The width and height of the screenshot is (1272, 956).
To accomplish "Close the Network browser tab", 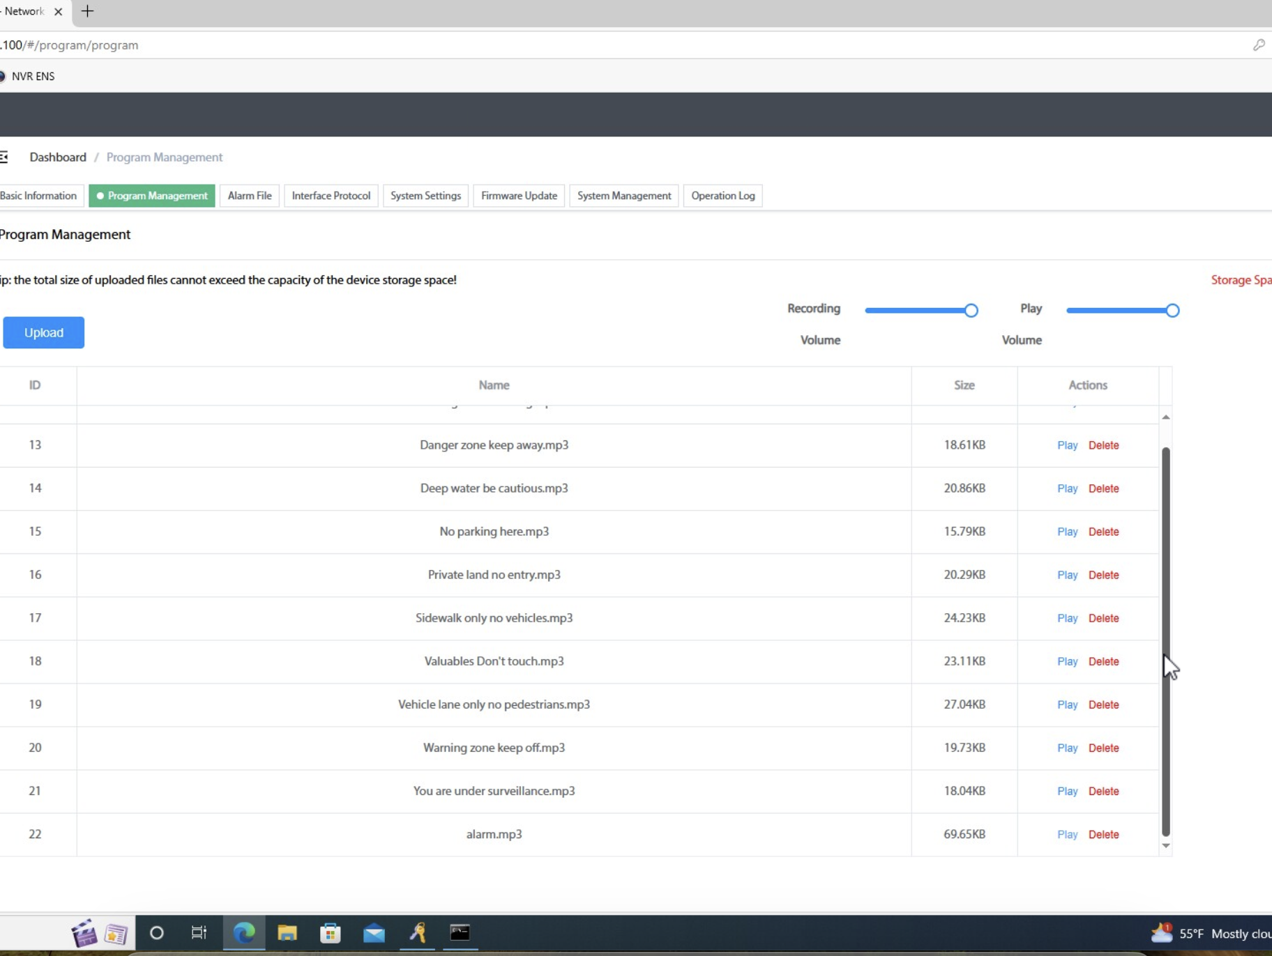I will click(x=58, y=12).
